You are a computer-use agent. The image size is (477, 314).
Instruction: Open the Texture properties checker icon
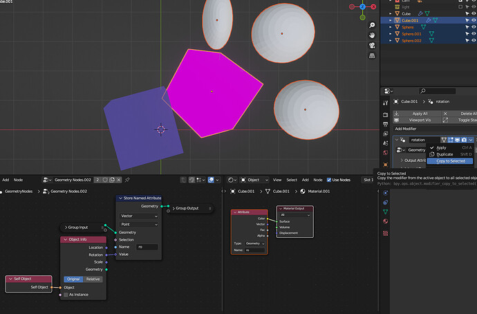coord(386,233)
